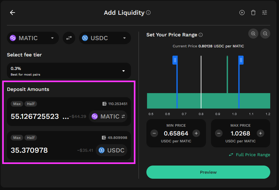Screen dimensions: 279x190
Task: Click the MATIC balance 110.253451 text
Action: click(118, 104)
